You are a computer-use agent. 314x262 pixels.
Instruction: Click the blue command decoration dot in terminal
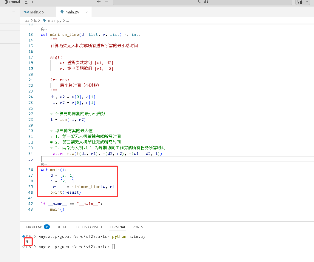[x=24, y=236]
